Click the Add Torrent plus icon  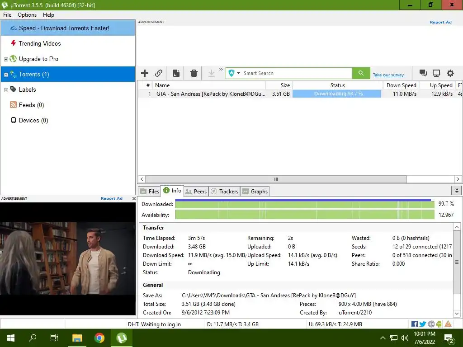(x=145, y=73)
